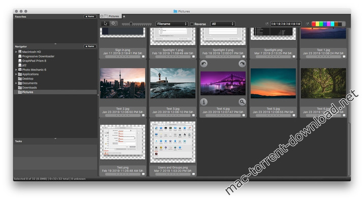Screen dimensions: 364x200
Task: Select the Test 2.jpg city skyline thumbnail
Action: 123,83
